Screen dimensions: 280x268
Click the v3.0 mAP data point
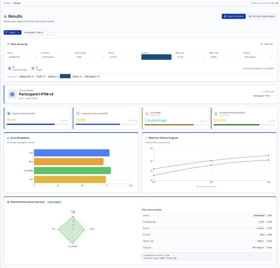point(269,155)
